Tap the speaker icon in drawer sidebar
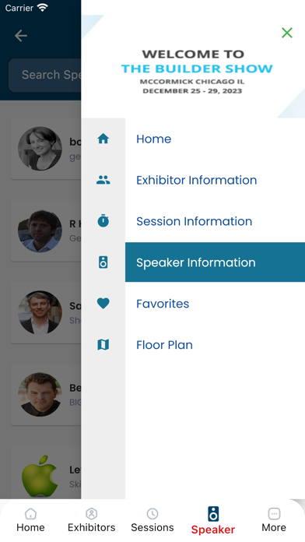 (x=103, y=262)
